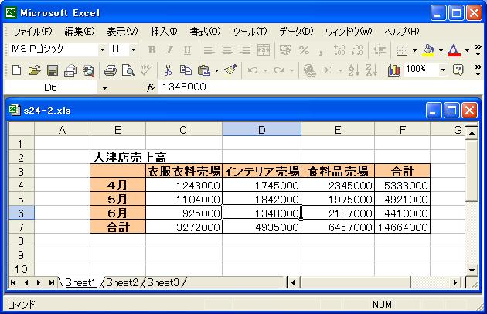Open Borders dropdown arrow
Screen dimensions: 487x314
414,50
